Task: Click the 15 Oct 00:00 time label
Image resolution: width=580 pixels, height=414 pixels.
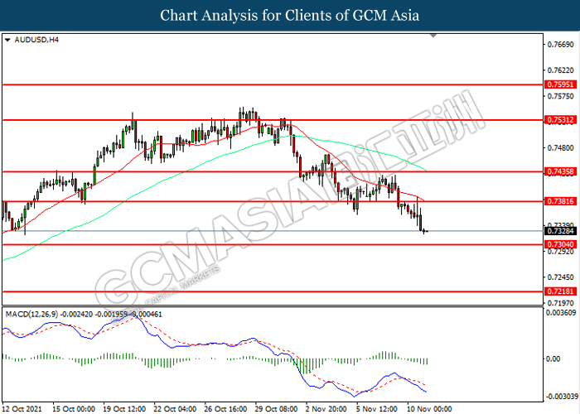Action: [x=74, y=408]
